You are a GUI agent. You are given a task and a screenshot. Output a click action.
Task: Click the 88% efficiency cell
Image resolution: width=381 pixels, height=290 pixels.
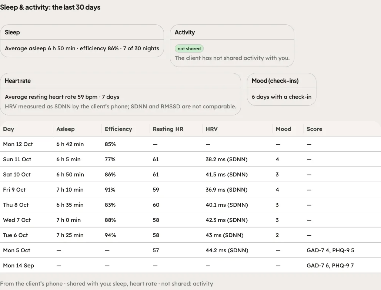pos(110,220)
